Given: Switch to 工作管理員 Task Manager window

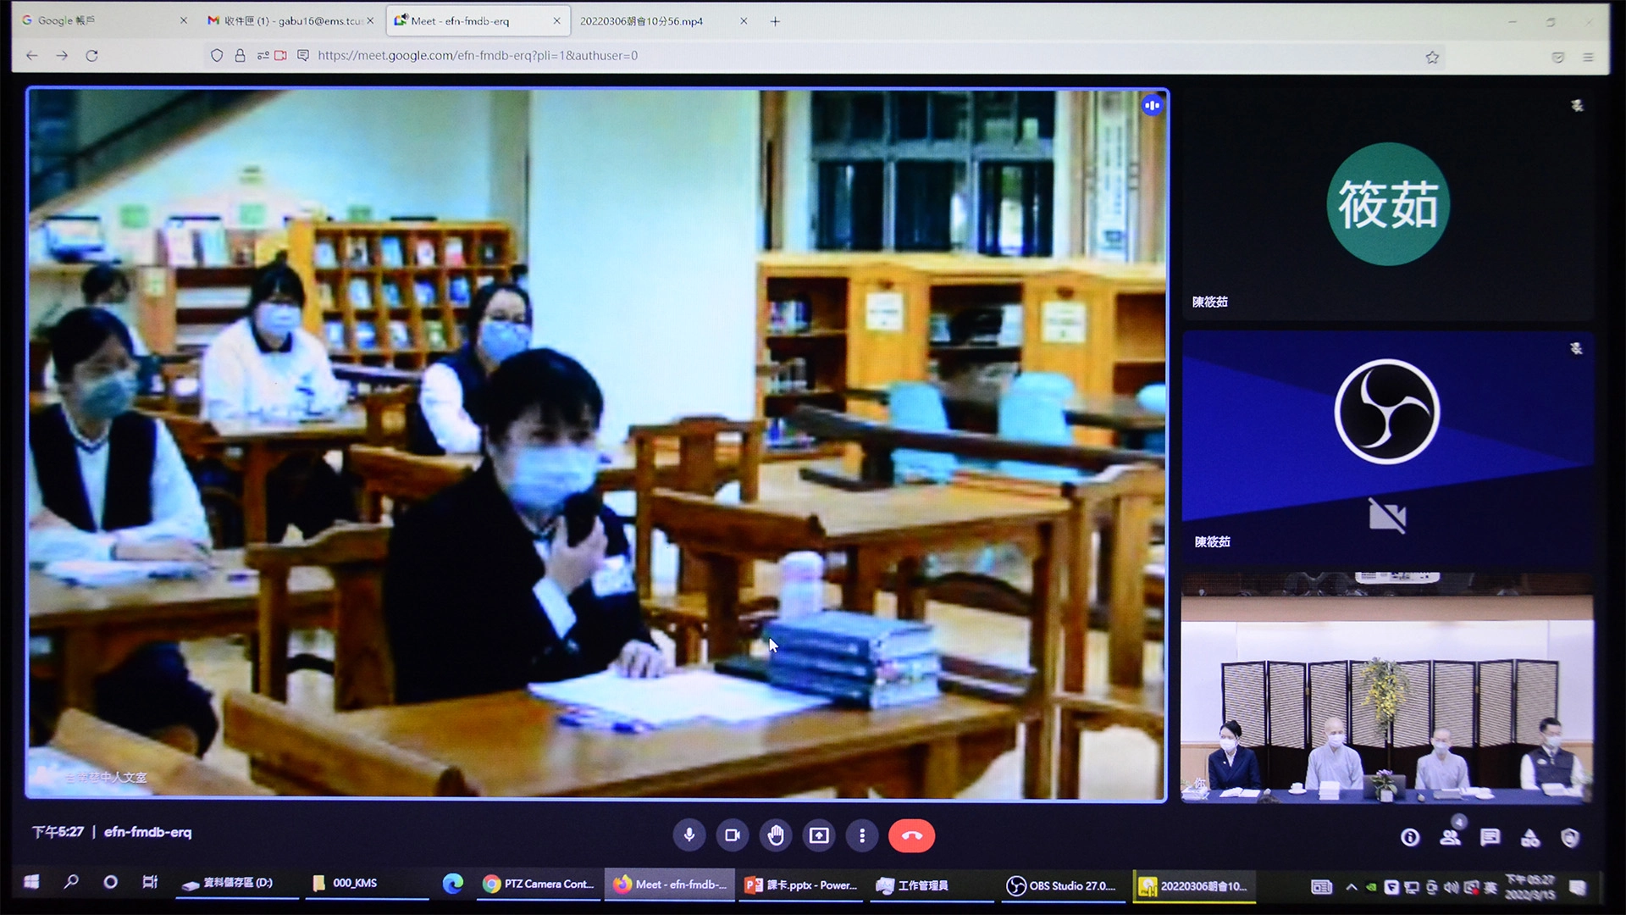Looking at the screenshot, I should pos(932,885).
